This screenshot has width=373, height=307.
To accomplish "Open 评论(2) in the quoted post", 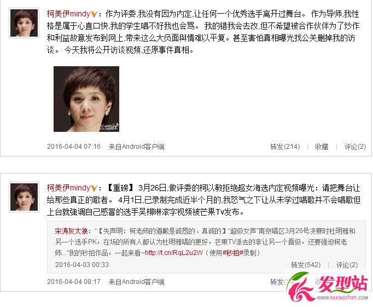I will click(x=347, y=265).
